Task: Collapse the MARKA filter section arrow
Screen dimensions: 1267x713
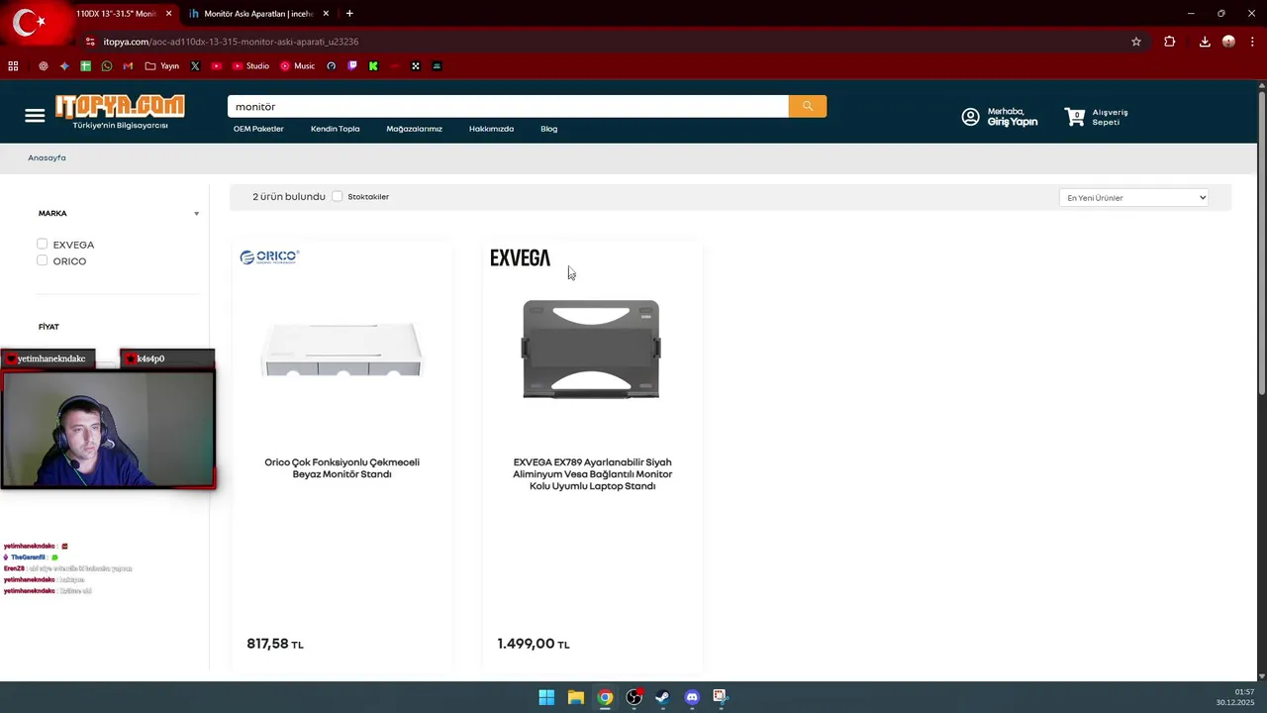Action: [x=196, y=214]
